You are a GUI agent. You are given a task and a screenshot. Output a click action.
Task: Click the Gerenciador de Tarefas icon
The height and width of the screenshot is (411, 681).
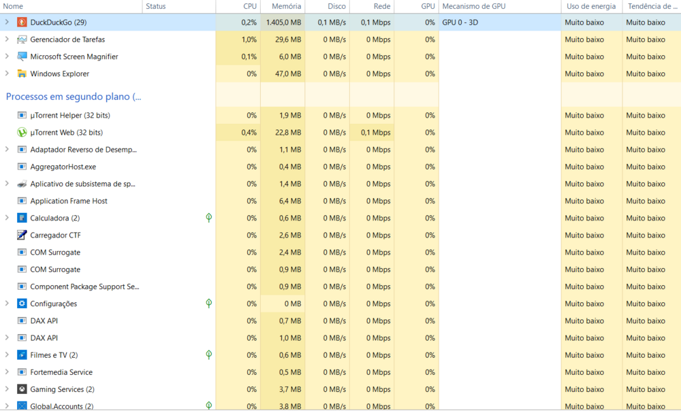(x=22, y=39)
